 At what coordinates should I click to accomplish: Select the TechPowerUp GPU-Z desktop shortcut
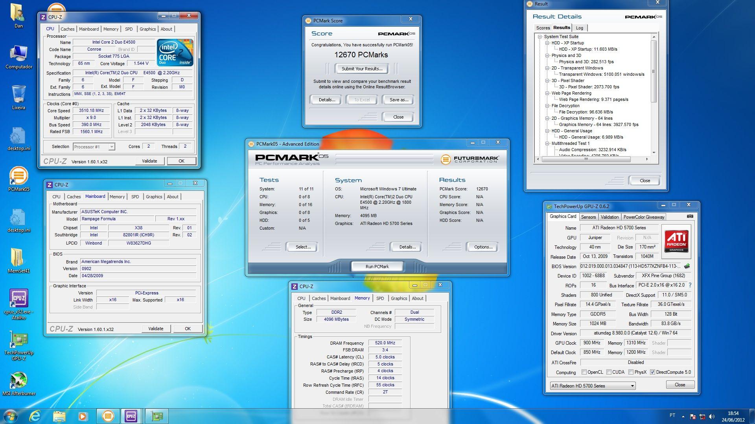coord(18,345)
